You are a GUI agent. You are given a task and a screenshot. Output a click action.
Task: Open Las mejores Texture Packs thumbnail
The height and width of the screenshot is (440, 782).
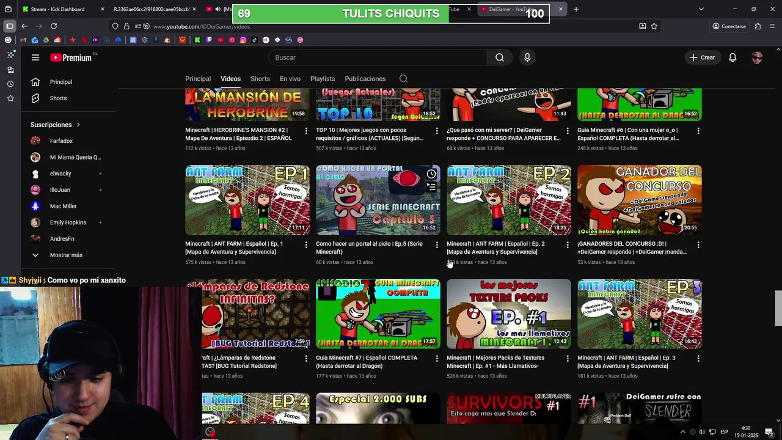coord(509,314)
